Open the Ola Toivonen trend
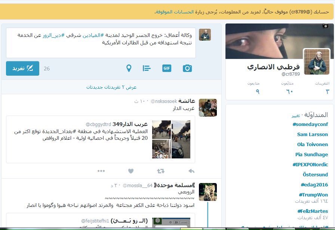Image resolution: width=335 pixels, height=230 pixels. click(x=312, y=144)
